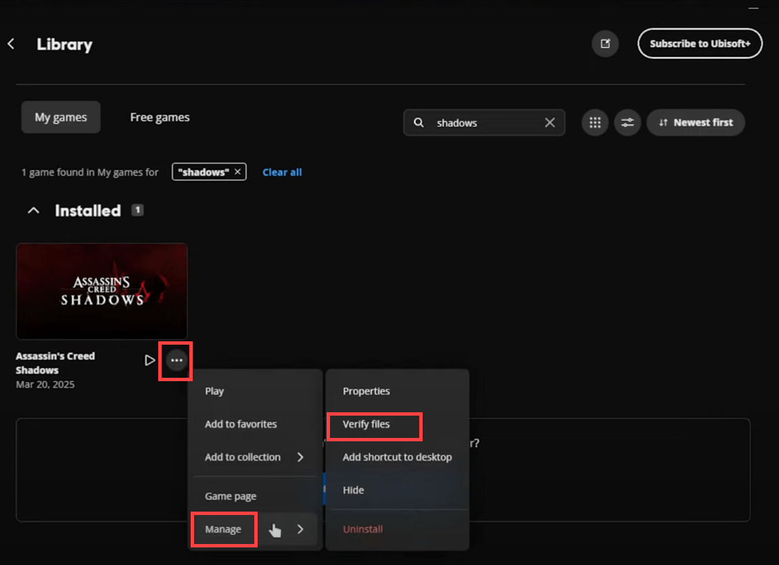Open the three-dot options menu for the game

(x=175, y=360)
